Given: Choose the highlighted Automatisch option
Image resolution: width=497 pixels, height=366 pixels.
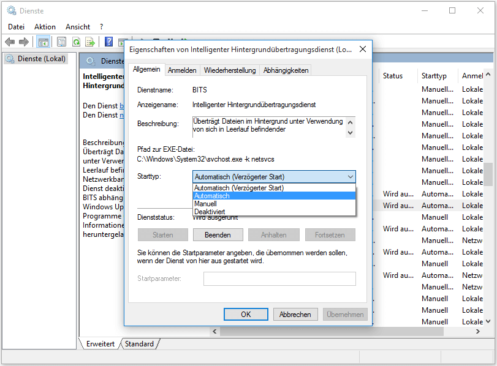Looking at the screenshot, I should click(274, 196).
